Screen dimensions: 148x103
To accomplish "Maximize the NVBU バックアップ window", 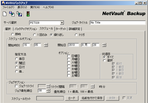I will [140, 3].
